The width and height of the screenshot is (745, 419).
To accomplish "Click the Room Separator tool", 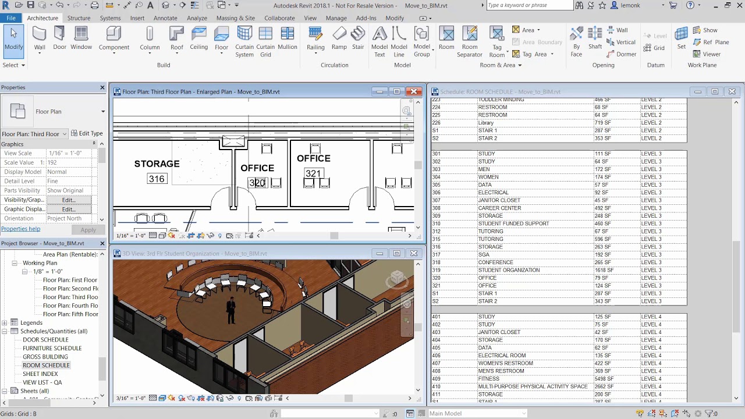I will [470, 42].
